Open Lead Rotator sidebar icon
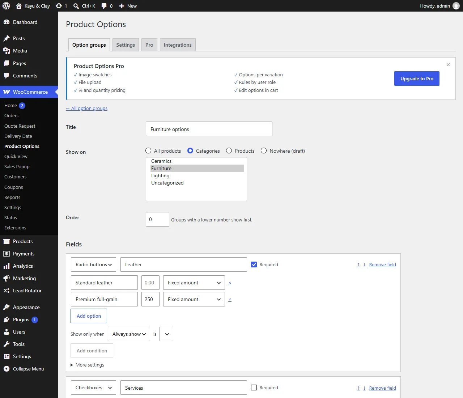 coord(7,291)
